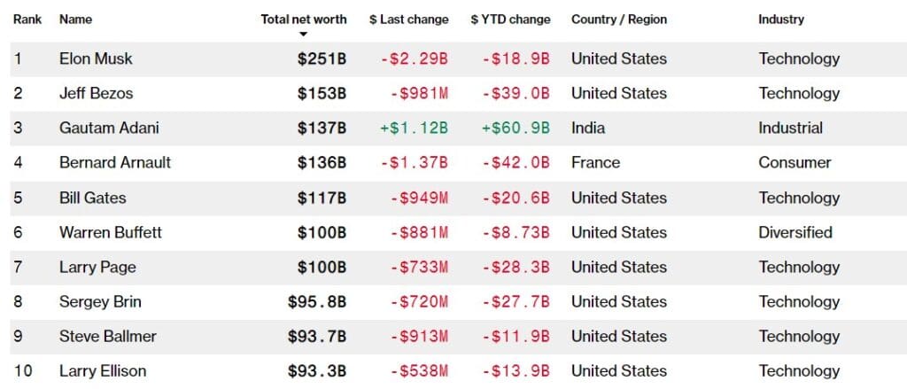Sort by Total net worth column header

click(x=303, y=19)
